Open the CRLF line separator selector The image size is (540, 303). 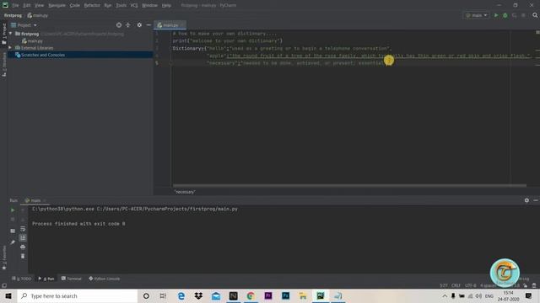click(x=456, y=285)
